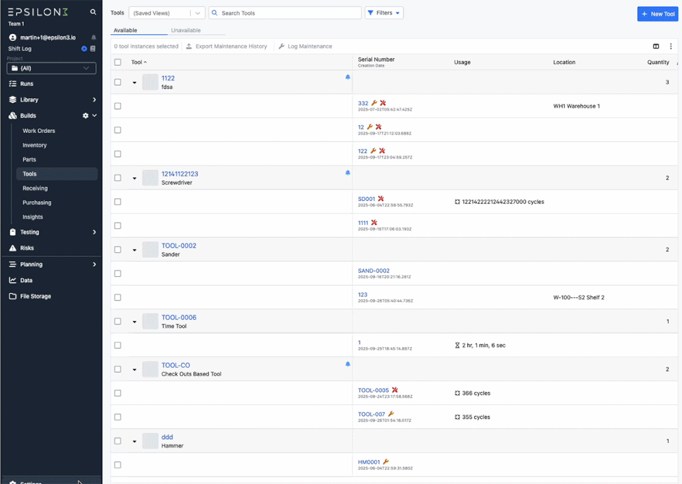Check the box for TOOL-0002 Sander
Image resolution: width=682 pixels, height=484 pixels.
point(117,249)
